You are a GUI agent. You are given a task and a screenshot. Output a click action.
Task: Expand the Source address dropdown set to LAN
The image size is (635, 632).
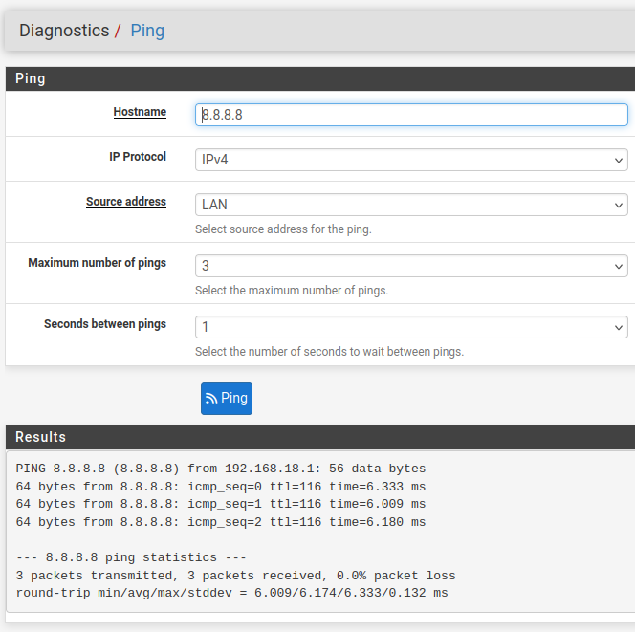click(x=411, y=205)
